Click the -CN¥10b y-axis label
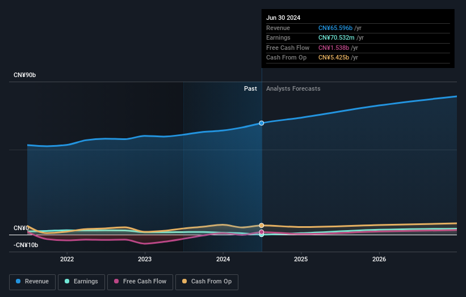The width and height of the screenshot is (466, 297). pyautogui.click(x=26, y=245)
